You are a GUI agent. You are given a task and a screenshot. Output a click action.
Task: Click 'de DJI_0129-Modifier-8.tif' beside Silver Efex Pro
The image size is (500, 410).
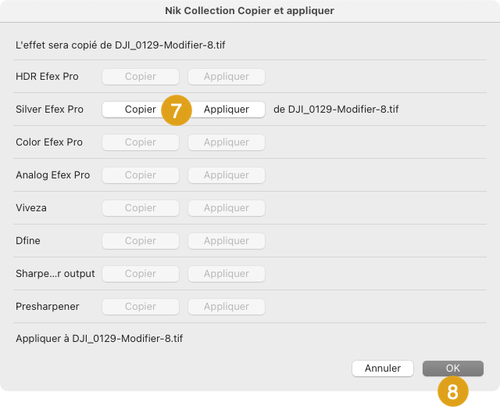pyautogui.click(x=336, y=110)
